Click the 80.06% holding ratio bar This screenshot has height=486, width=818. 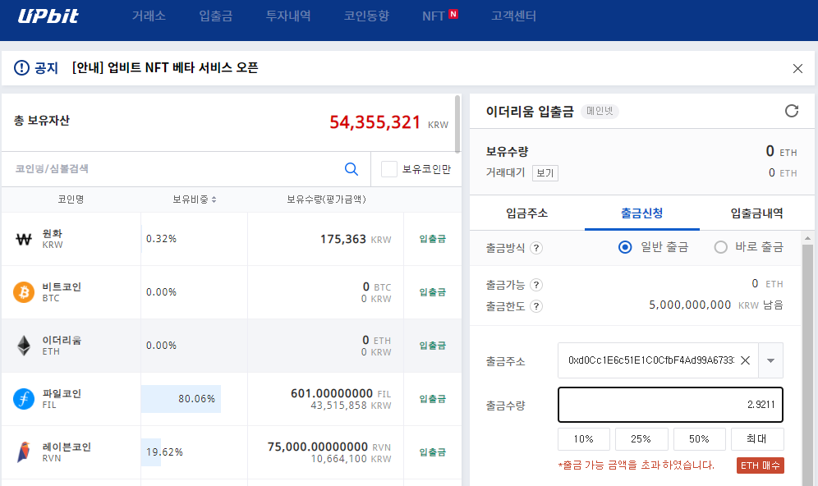(x=181, y=399)
